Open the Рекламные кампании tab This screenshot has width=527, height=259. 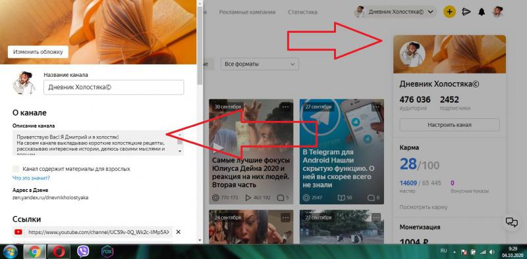coord(247,12)
